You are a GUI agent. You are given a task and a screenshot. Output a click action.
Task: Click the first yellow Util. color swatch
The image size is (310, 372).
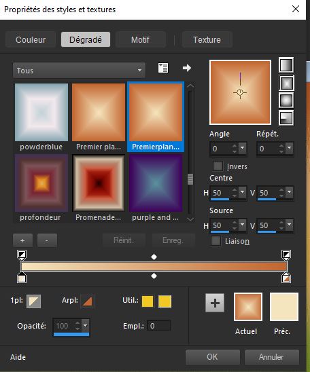point(148,301)
